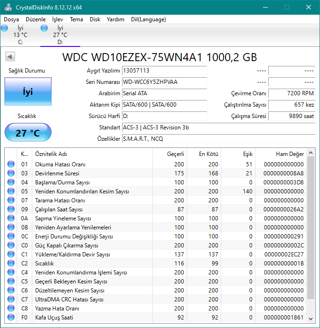Click the WDC WD10EZEX-75WN4A1 disk title

[160, 57]
